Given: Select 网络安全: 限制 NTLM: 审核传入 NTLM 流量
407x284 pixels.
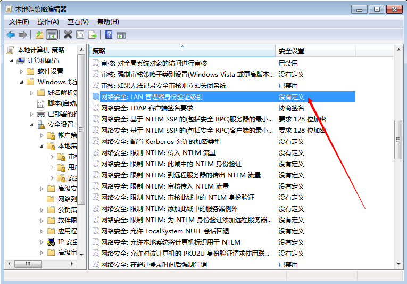Looking at the screenshot, I should [165, 186].
